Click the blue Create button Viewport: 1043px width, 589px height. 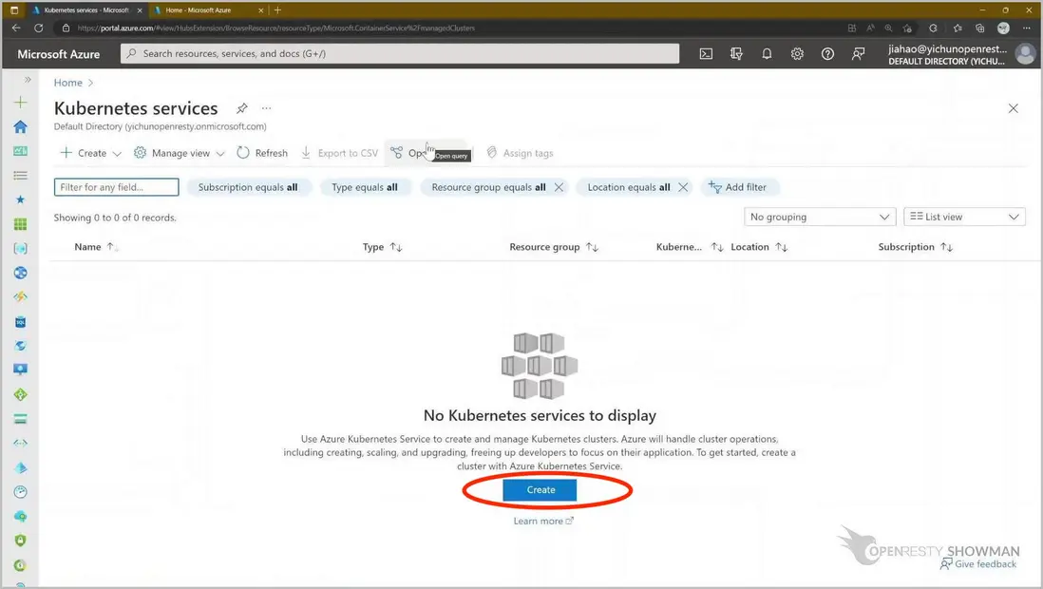pyautogui.click(x=540, y=490)
